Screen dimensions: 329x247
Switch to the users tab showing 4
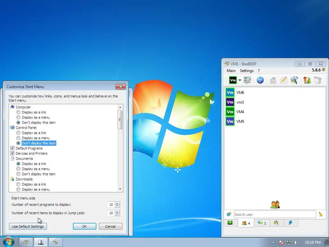coord(246,223)
